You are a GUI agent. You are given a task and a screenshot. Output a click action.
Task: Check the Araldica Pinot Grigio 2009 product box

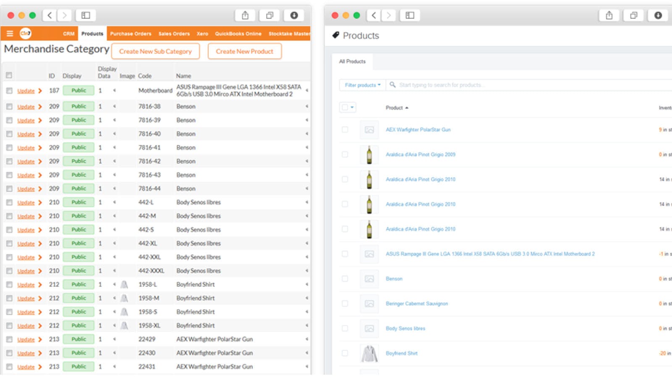pyautogui.click(x=345, y=155)
